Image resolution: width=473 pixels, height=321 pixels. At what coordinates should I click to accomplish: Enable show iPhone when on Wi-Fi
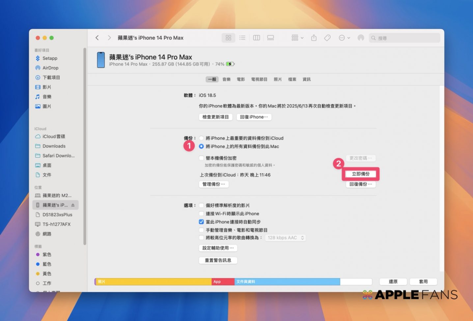201,213
